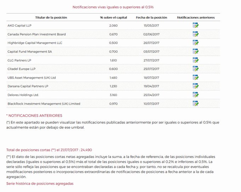Select the Capital Fund Management SA name
This screenshot has width=241, height=192.
(x=30, y=52)
